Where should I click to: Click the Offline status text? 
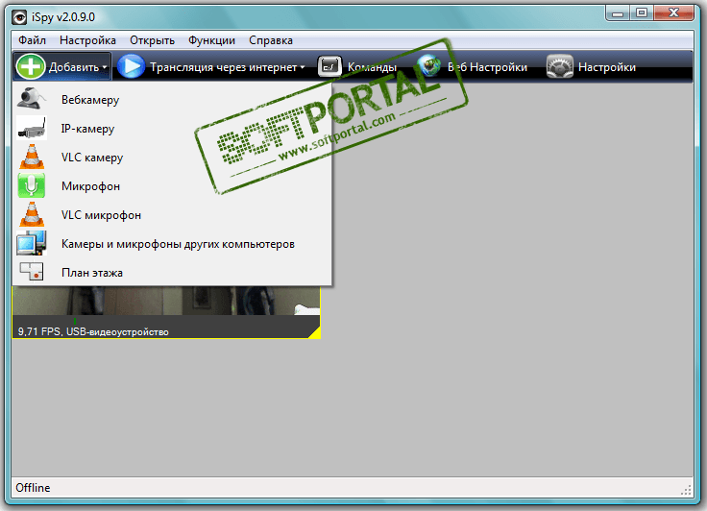[33, 488]
